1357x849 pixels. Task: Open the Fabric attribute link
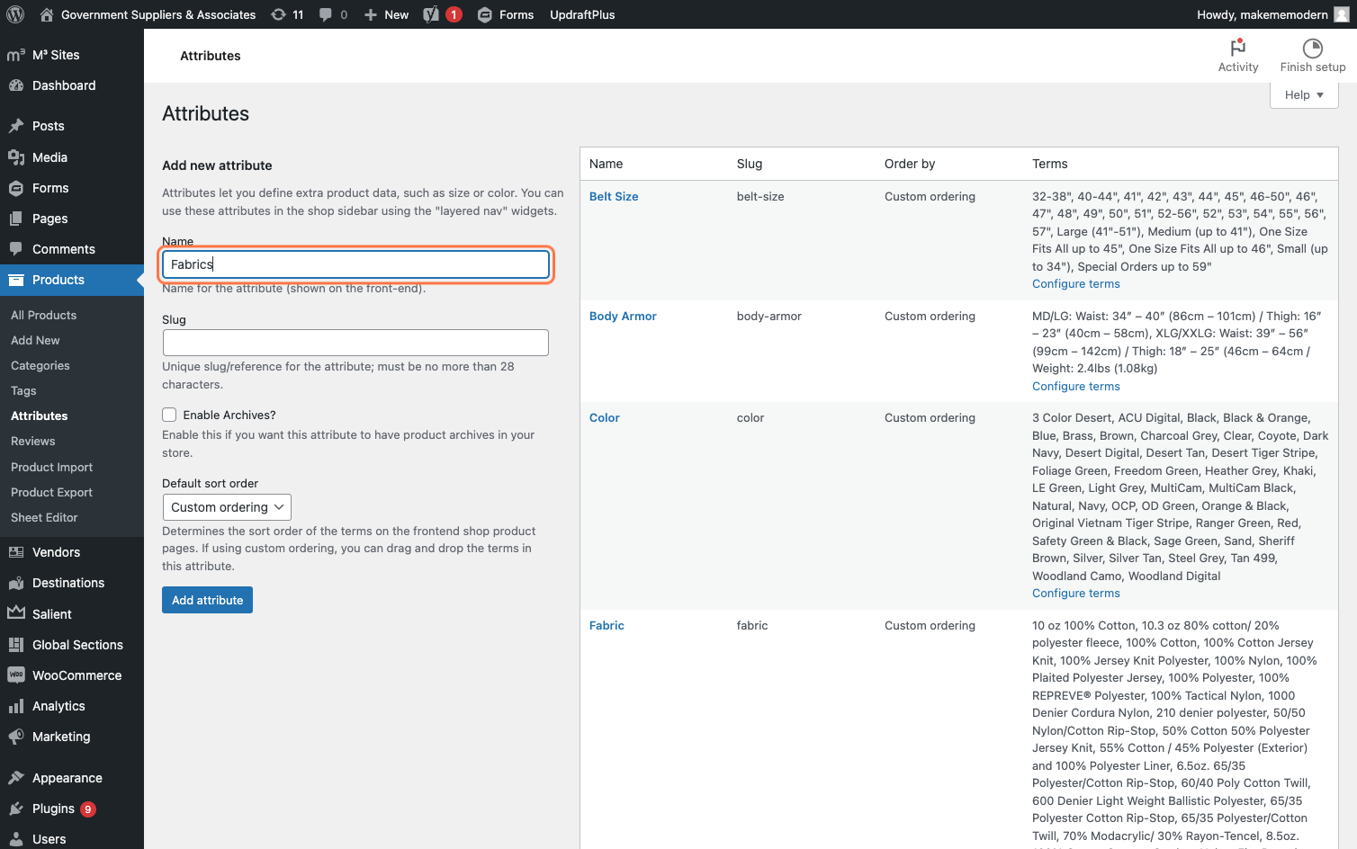[607, 625]
